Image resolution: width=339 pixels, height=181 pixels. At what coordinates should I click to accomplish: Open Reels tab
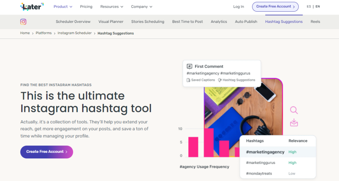[x=315, y=22]
